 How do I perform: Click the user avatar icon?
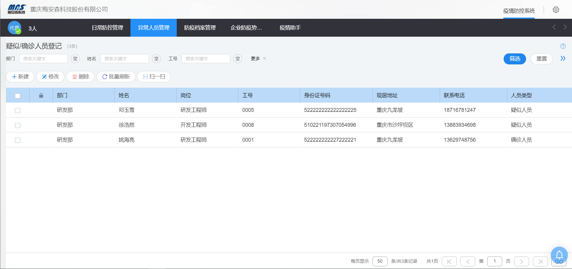[14, 28]
